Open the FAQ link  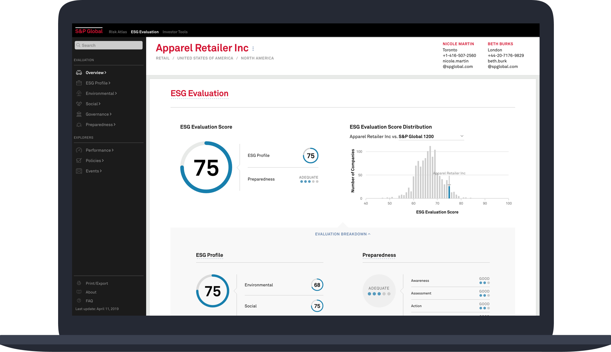(89, 301)
